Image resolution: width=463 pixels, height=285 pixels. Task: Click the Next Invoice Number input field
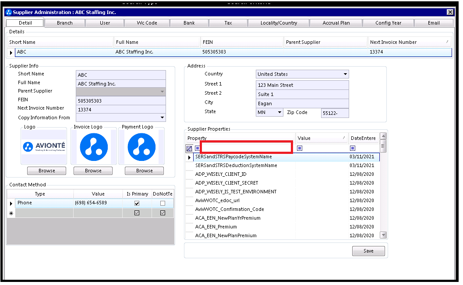click(x=121, y=110)
